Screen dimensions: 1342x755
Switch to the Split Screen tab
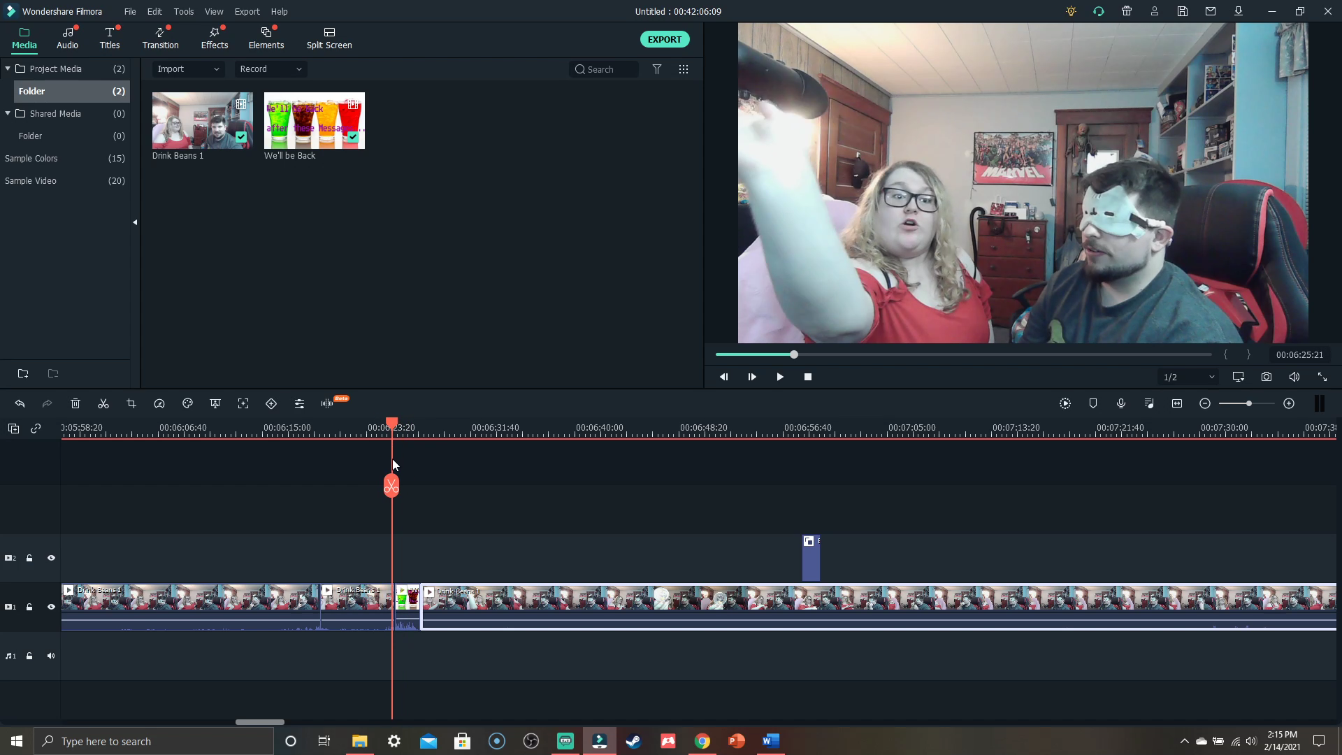pos(329,38)
